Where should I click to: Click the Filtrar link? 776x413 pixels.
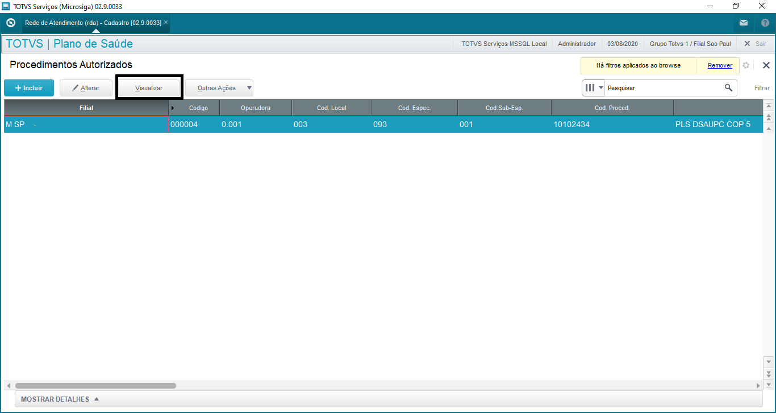(762, 88)
